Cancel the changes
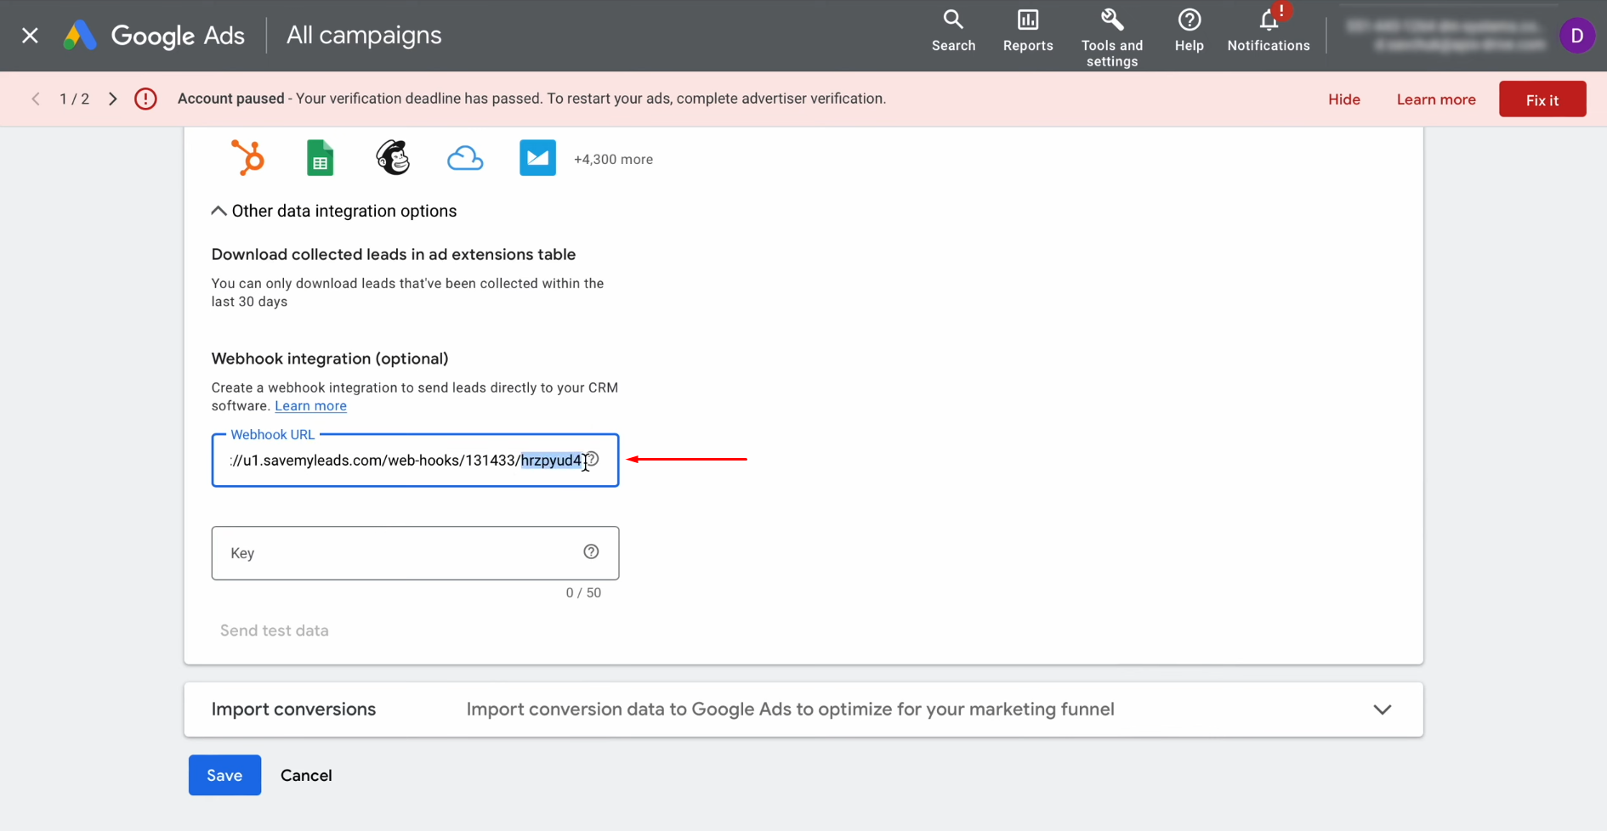1607x831 pixels. point(306,775)
